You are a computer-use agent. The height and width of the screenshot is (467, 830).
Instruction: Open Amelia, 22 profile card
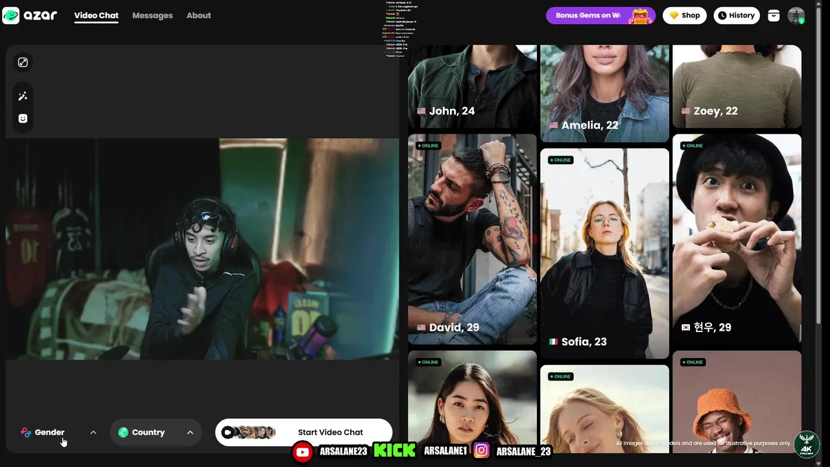click(604, 93)
